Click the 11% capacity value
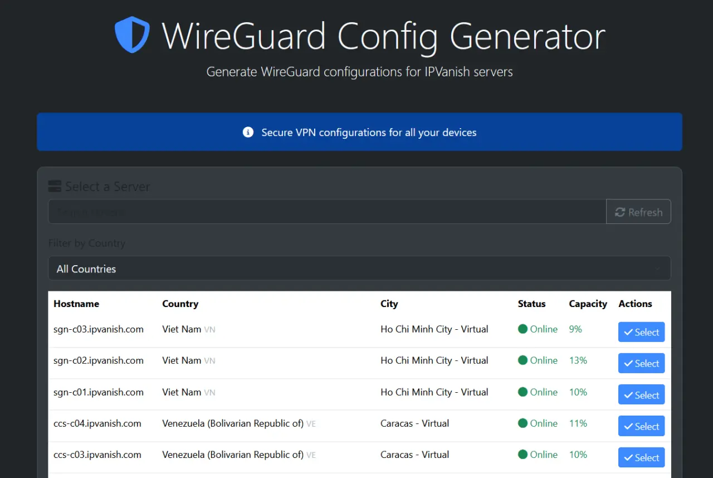This screenshot has height=478, width=713. [x=578, y=423]
